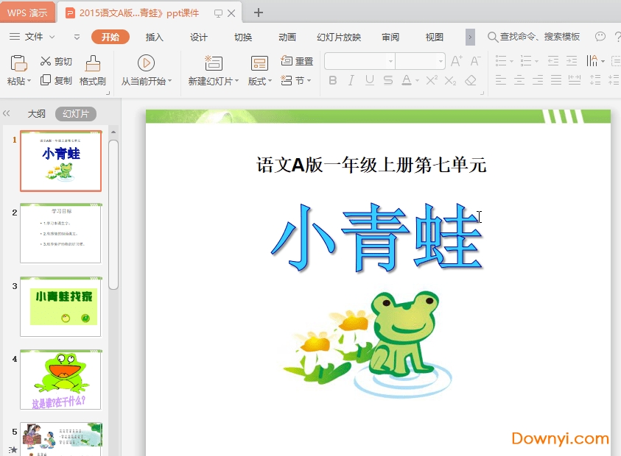
Task: Click the Copy (复制) icon
Action: (46, 81)
